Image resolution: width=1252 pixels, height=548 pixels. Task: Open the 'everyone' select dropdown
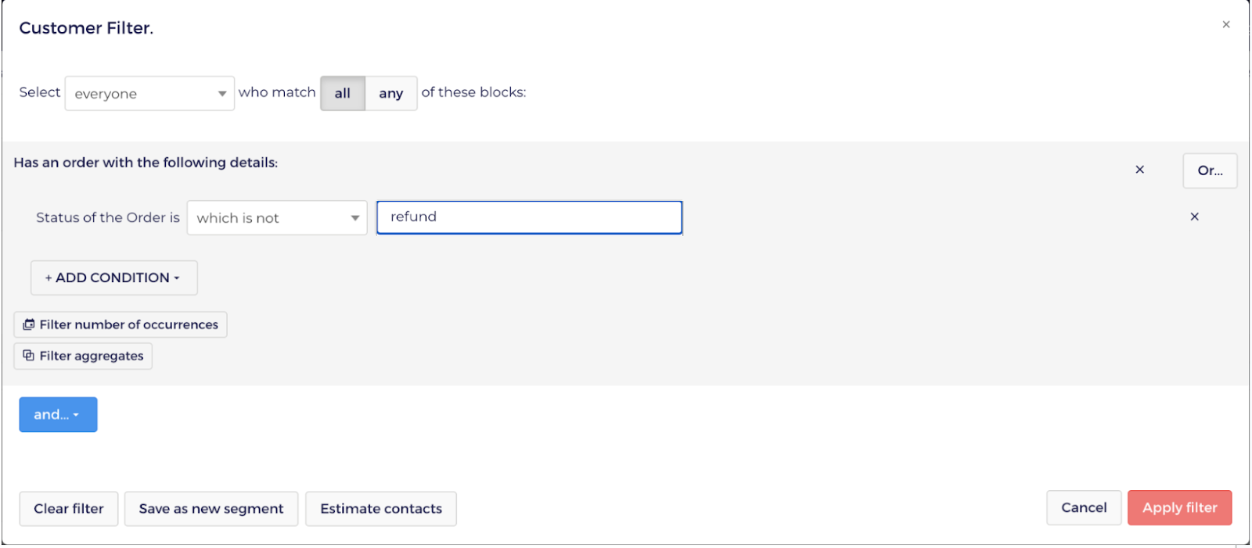pos(149,93)
